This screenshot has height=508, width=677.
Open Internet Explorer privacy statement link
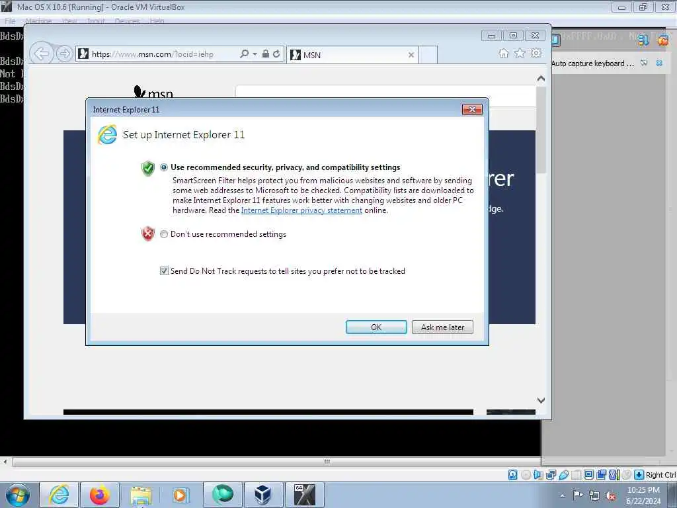point(301,210)
